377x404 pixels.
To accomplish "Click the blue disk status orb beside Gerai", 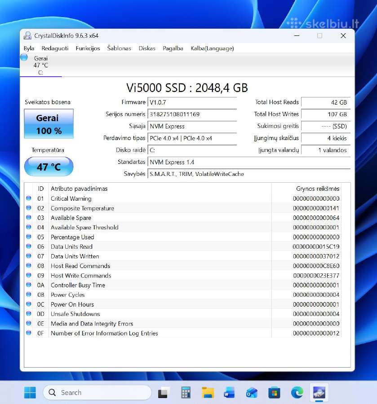I will pos(24,57).
